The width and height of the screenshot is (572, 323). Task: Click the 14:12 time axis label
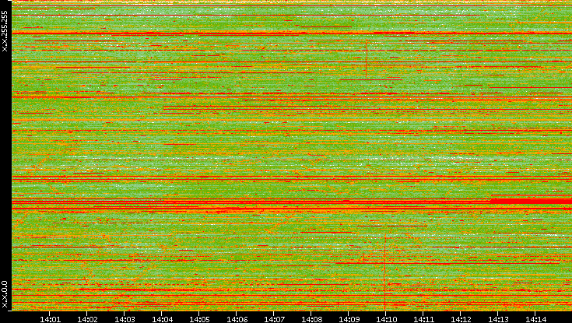461,319
